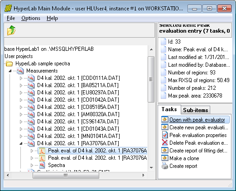This screenshot has width=236, height=191.
Task: Select D4 kal. 2002. okt. 1 [CS96147A.DAT]
Action: click(78, 122)
